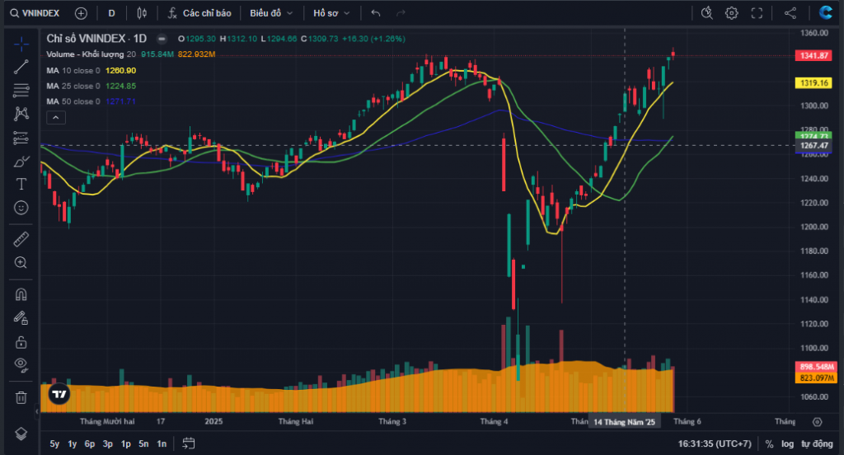The height and width of the screenshot is (455, 844).
Task: Click the blue C logo icon
Action: tap(826, 13)
